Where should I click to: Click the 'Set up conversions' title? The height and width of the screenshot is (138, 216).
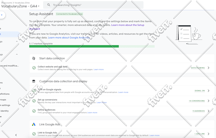pyautogui.click(x=47, y=100)
